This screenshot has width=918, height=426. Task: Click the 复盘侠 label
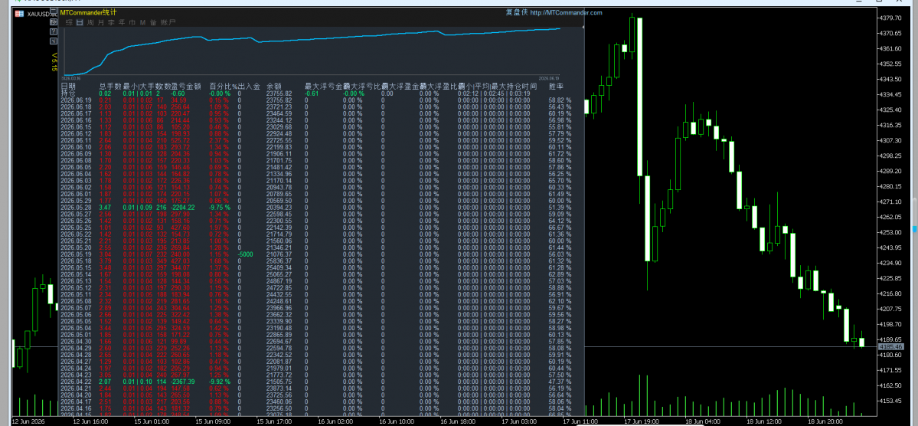517,13
